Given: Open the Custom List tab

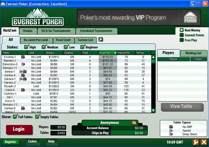Looking at the screenshot, I should coord(85,40).
